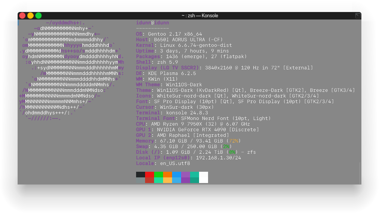Pick the orange color block
Screen dimensions: 379x213
point(167,174)
